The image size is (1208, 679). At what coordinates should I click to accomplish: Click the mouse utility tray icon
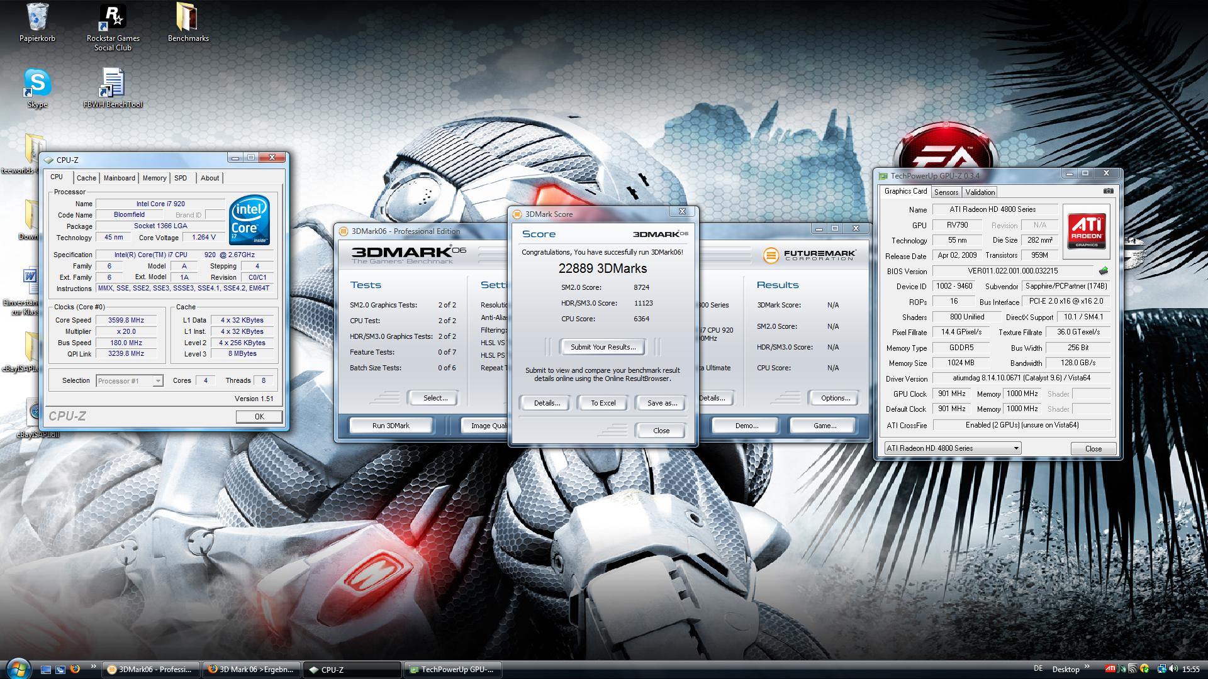pos(1122,669)
